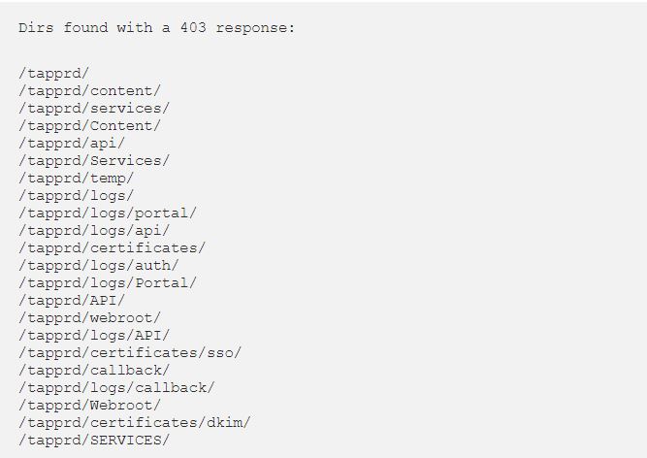Image resolution: width=647 pixels, height=458 pixels.
Task: Click the /tapprd/API/ uppercase entry
Action: [x=72, y=301]
